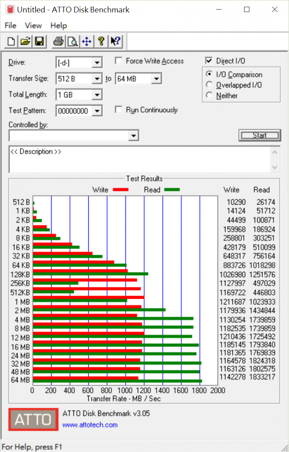Close the ATTO Disk Benchmark window
The height and width of the screenshot is (452, 289).
(275, 10)
